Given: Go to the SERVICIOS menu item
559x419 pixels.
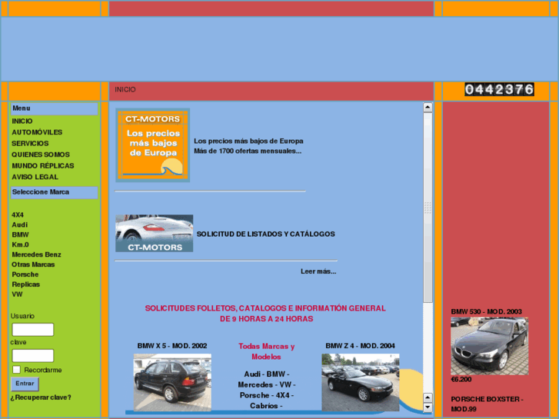Looking at the screenshot, I should 30,143.
